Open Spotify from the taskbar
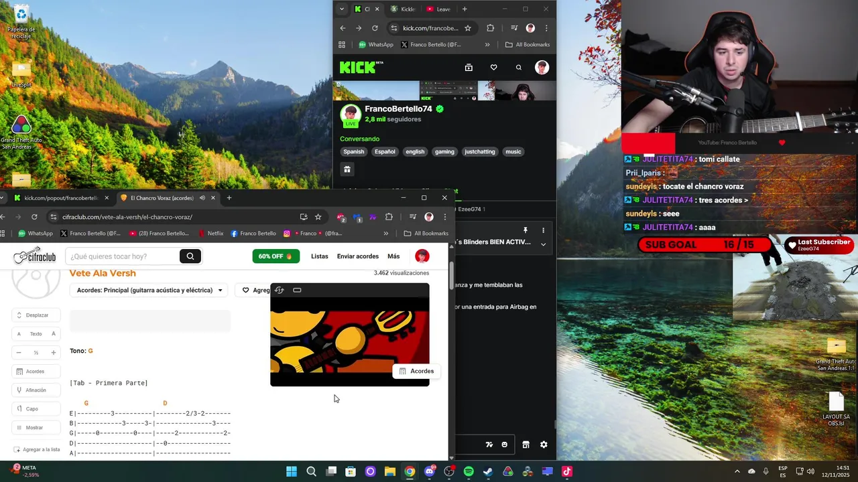This screenshot has width=858, height=482. [x=469, y=471]
